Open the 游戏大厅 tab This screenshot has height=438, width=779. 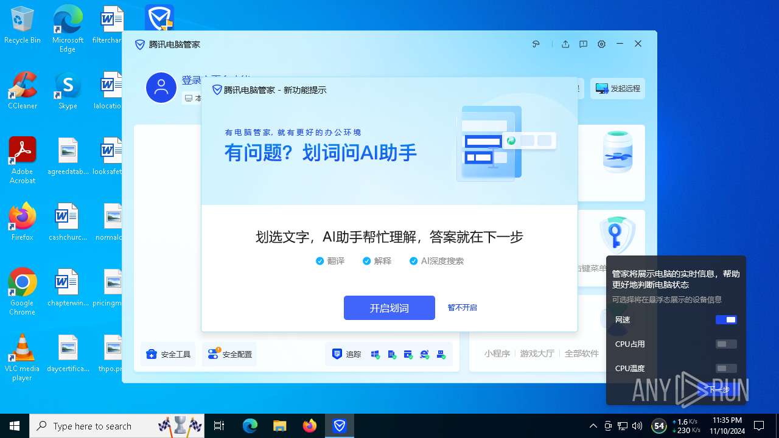click(537, 353)
